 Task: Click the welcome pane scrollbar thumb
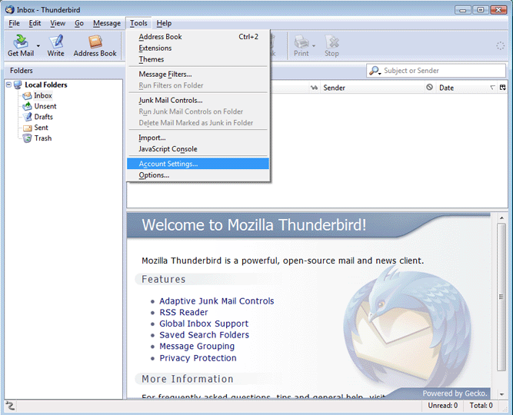point(501,297)
